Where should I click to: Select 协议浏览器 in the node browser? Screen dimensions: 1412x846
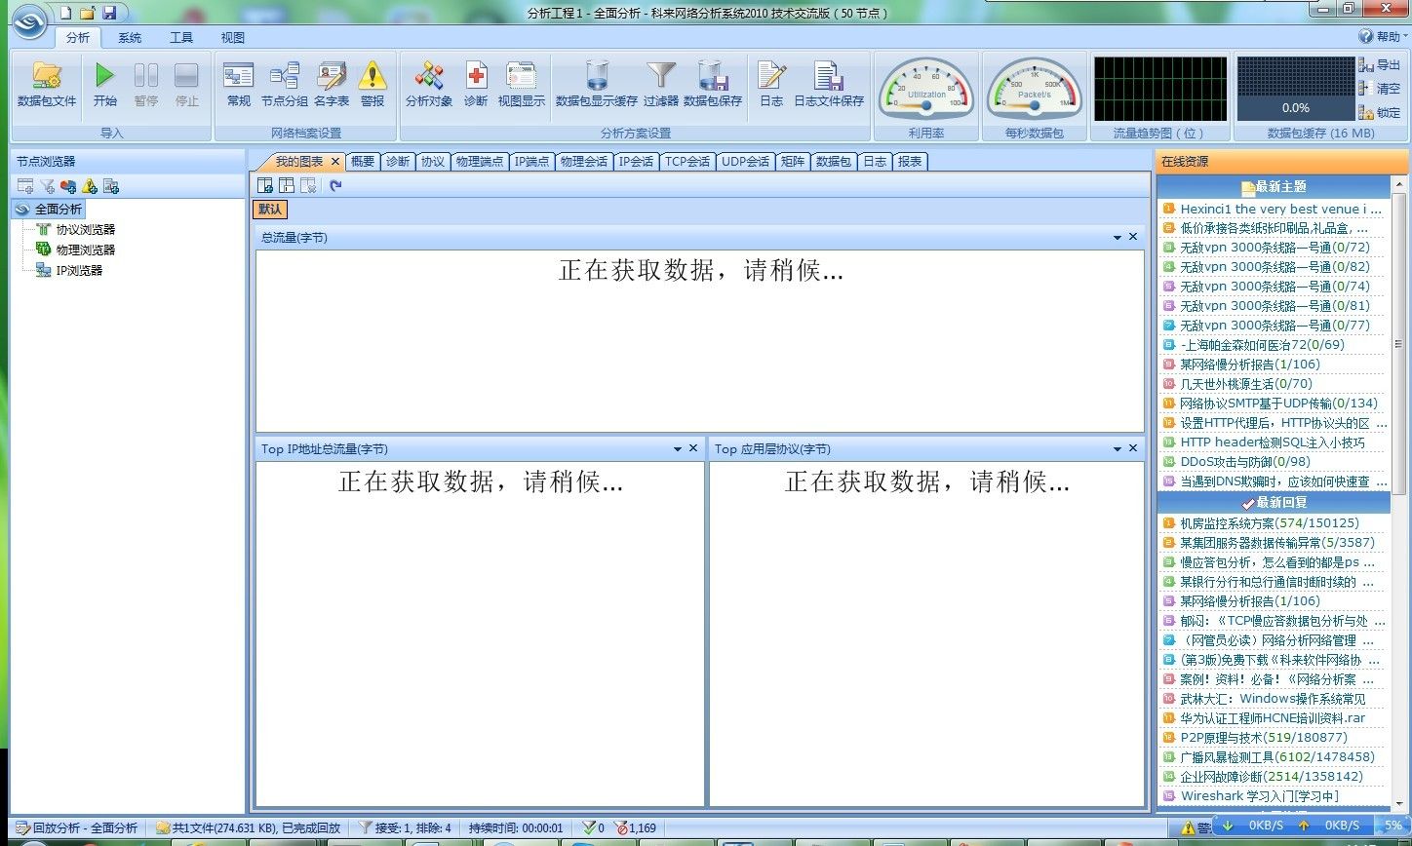point(86,230)
